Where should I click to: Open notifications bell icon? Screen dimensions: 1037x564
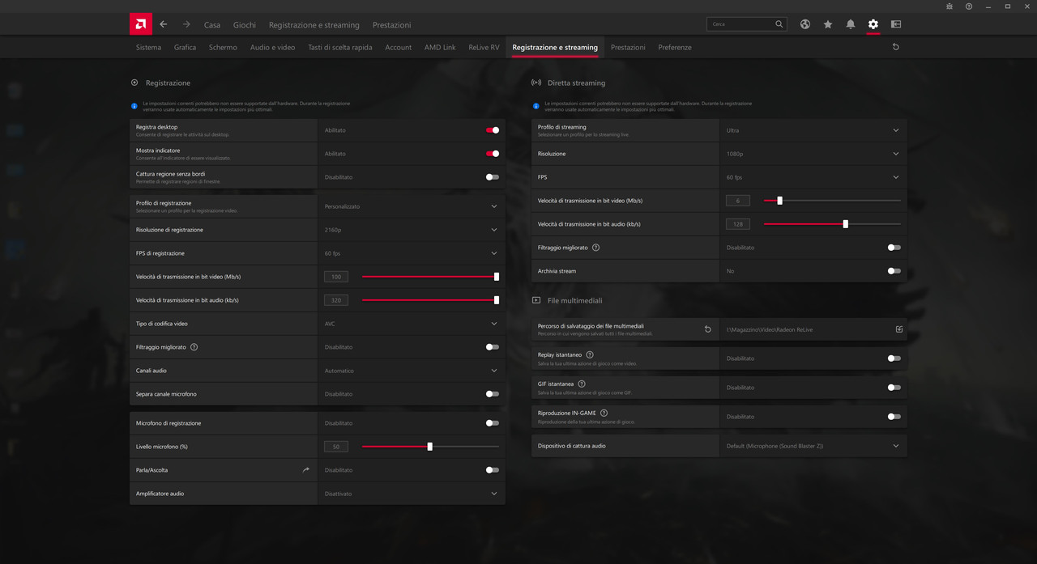(x=851, y=24)
